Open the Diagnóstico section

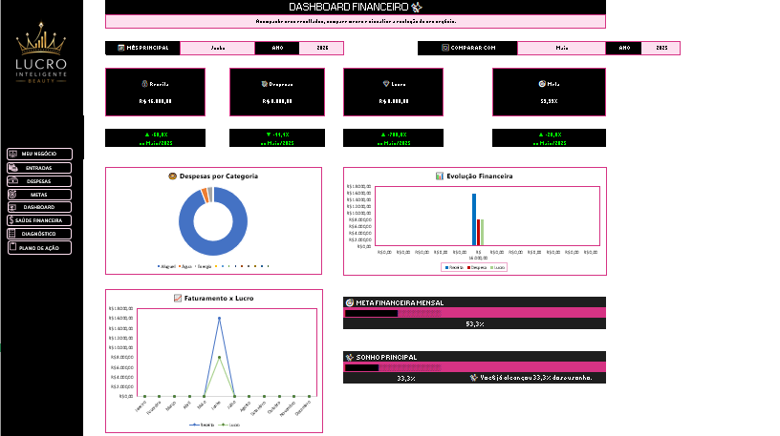click(x=39, y=234)
